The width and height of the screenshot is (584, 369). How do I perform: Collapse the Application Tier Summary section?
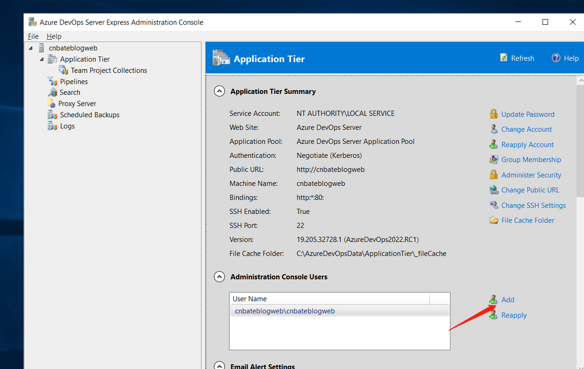(x=219, y=91)
